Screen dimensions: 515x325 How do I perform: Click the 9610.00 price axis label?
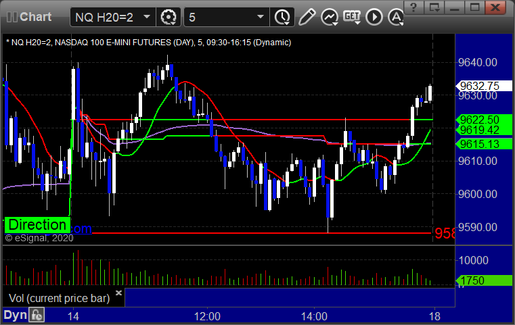coord(478,161)
